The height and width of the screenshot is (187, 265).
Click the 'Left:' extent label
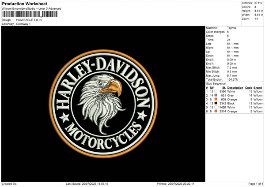coord(208,44)
